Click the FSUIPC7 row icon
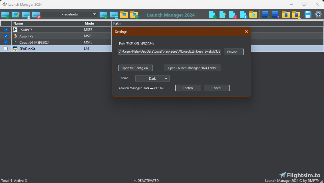 (15, 30)
